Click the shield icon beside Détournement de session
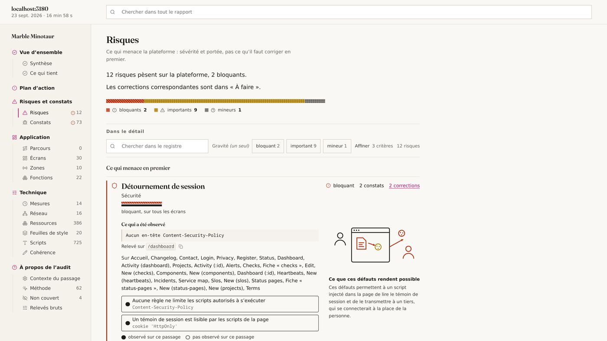This screenshot has width=607, height=341. pos(114,186)
